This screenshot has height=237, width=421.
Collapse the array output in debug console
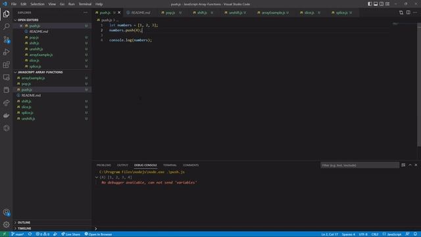click(x=97, y=177)
